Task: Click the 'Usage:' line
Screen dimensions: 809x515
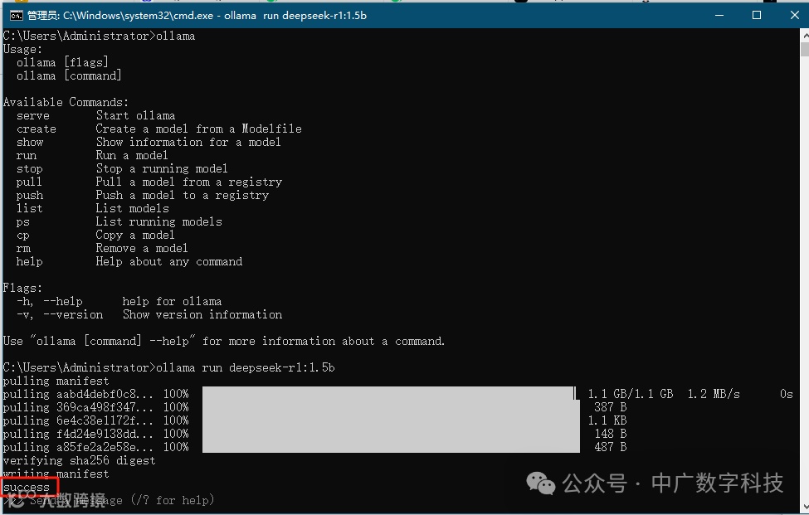Action: pos(22,50)
